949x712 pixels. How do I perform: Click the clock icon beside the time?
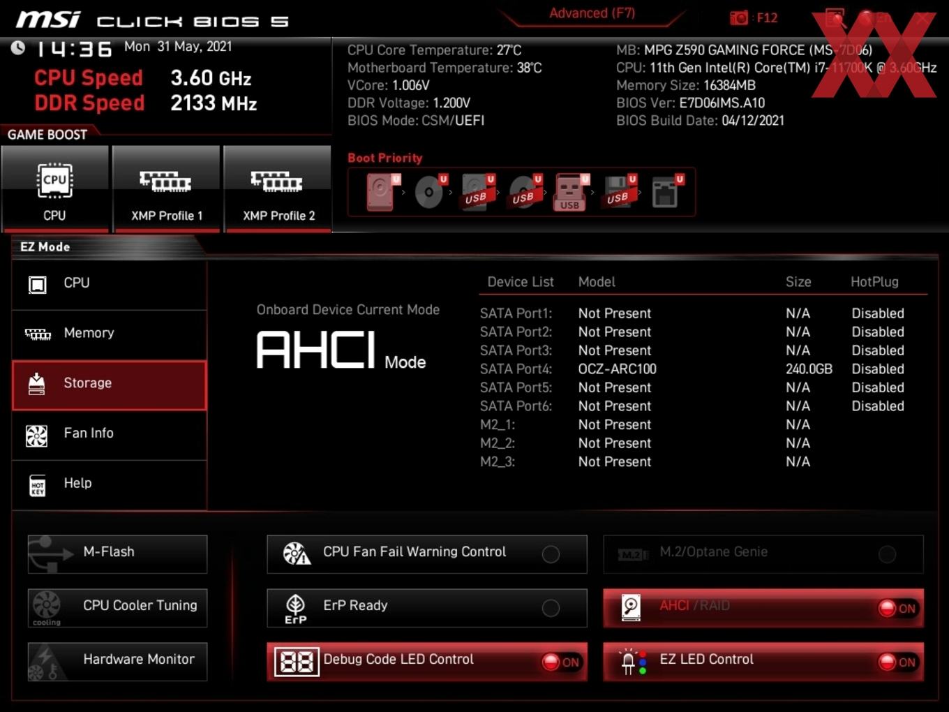[x=18, y=47]
